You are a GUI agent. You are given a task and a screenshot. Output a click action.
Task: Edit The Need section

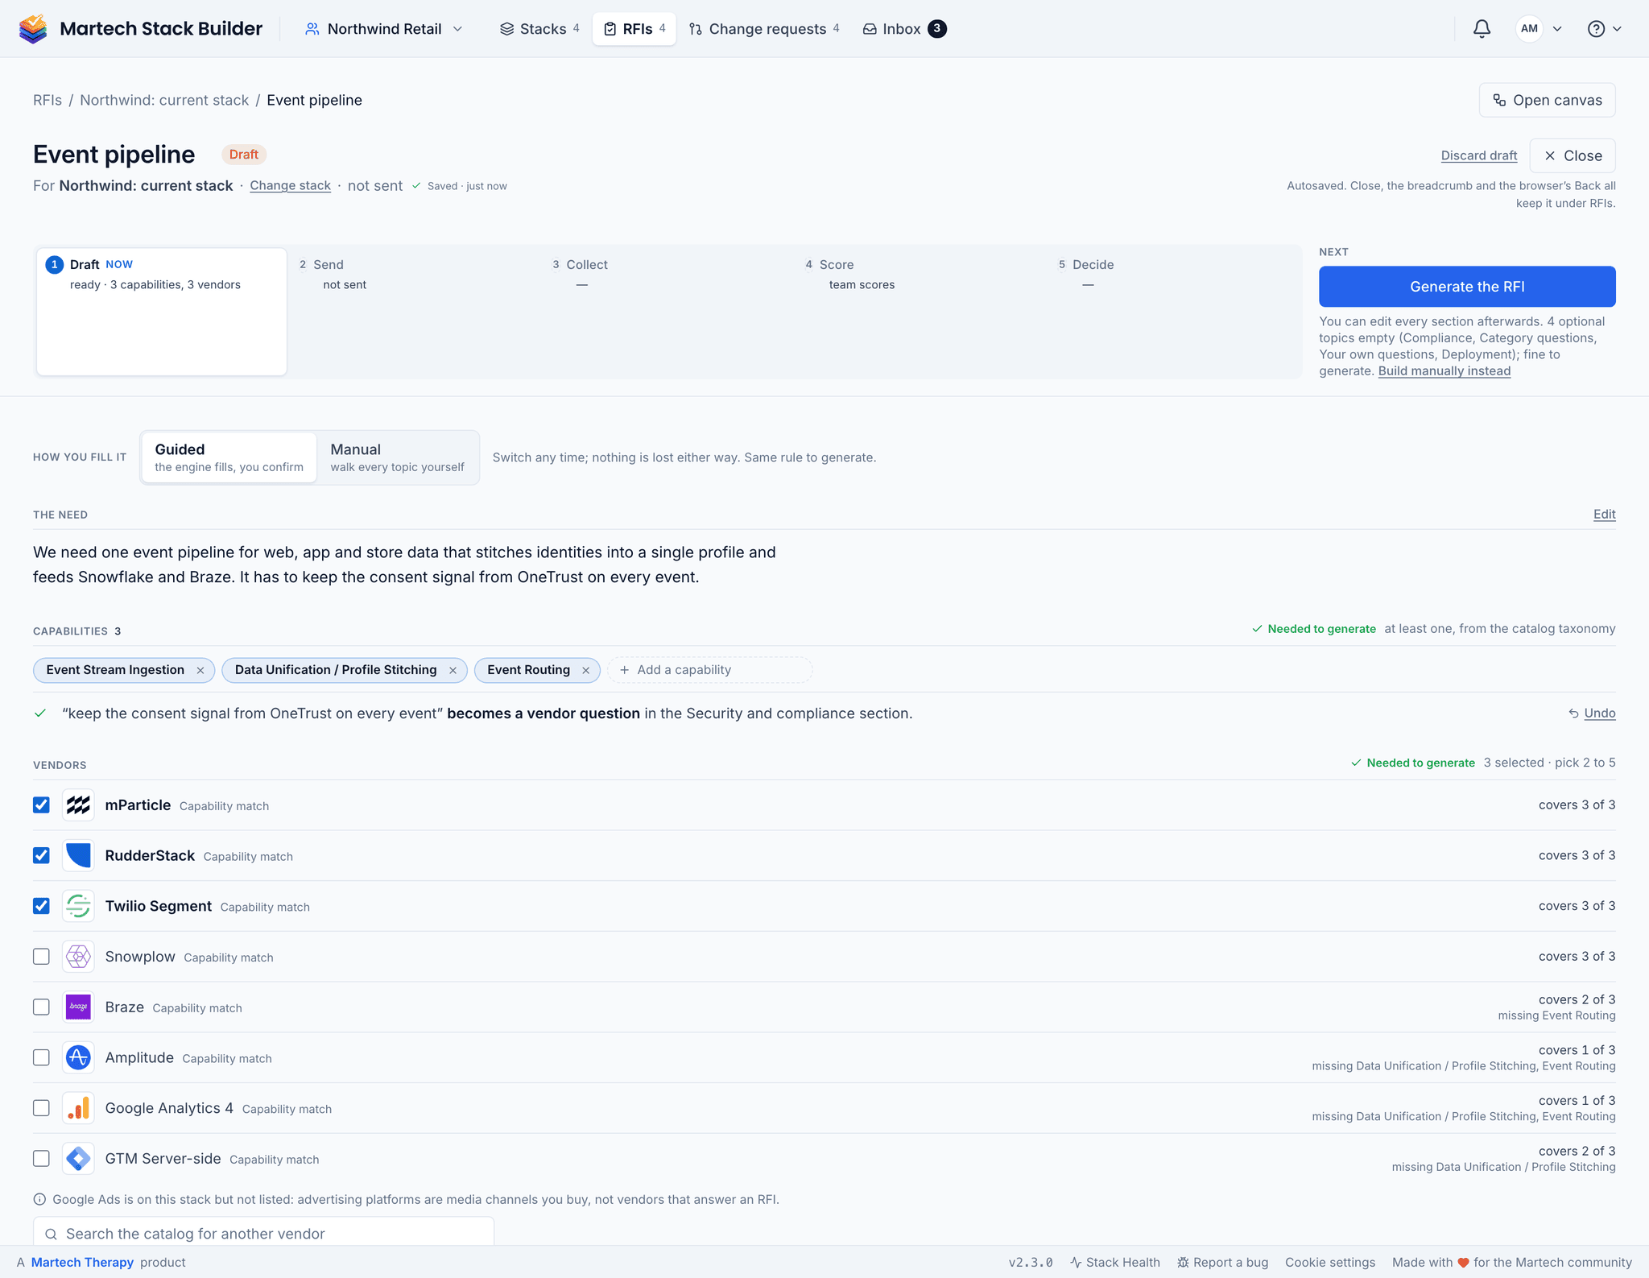(1604, 514)
